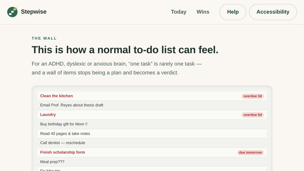Screen dimensions: 304x171
Task: Select 'Finish scholarship form' task
Action: pyautogui.click(x=152, y=153)
